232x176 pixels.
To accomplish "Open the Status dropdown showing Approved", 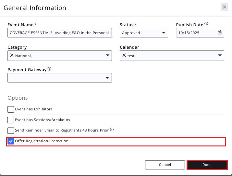I will (144, 32).
